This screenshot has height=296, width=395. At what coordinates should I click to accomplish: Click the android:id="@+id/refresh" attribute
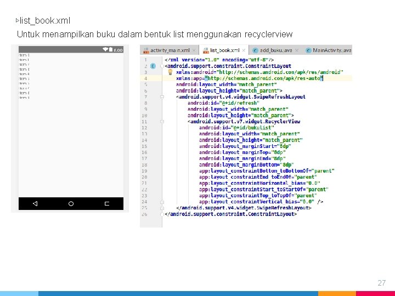click(x=223, y=103)
